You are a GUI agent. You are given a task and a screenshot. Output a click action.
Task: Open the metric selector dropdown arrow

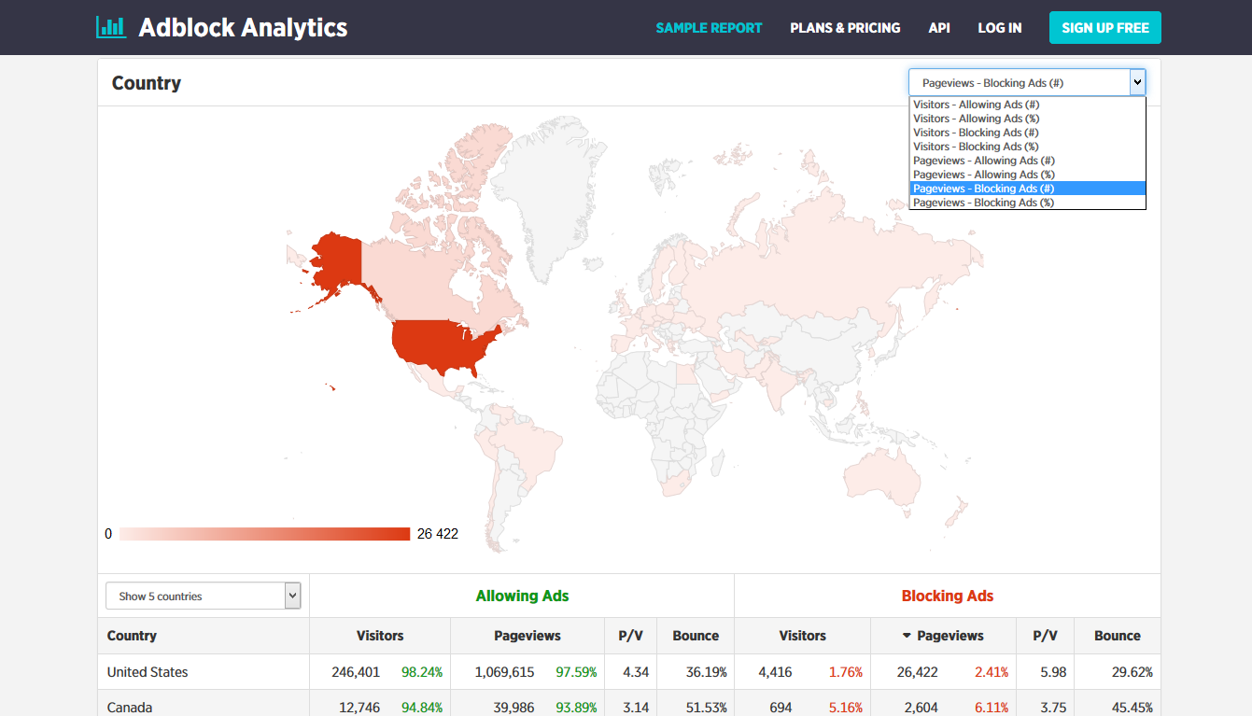1137,82
